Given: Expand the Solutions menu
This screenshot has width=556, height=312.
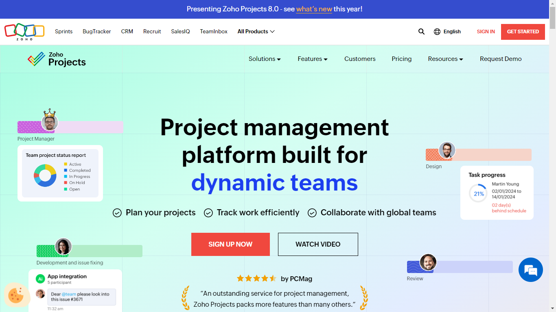Looking at the screenshot, I should click(265, 59).
